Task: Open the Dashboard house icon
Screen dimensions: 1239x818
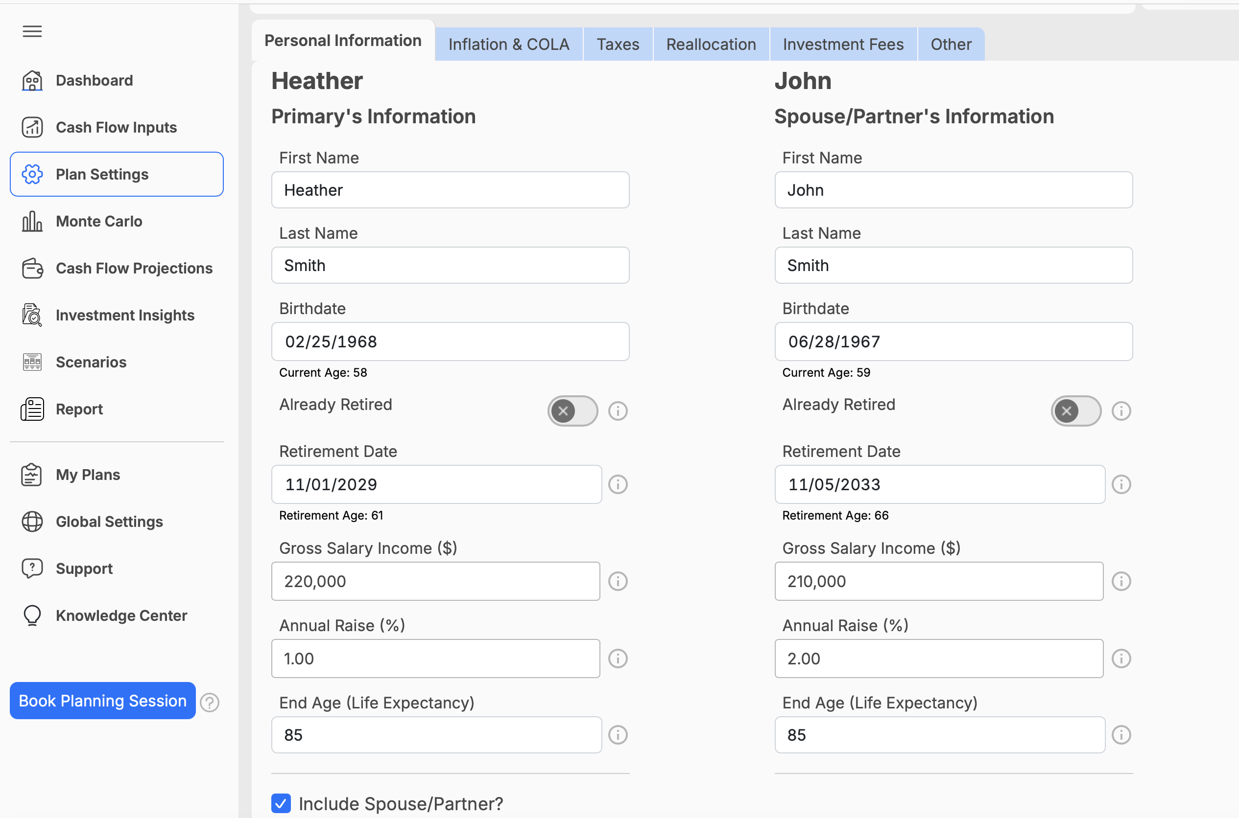Action: click(32, 80)
